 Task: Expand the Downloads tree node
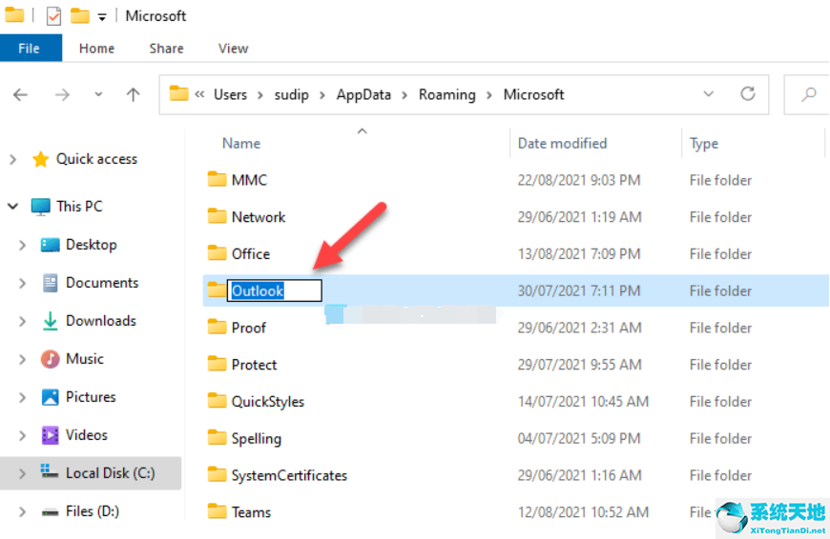point(22,321)
